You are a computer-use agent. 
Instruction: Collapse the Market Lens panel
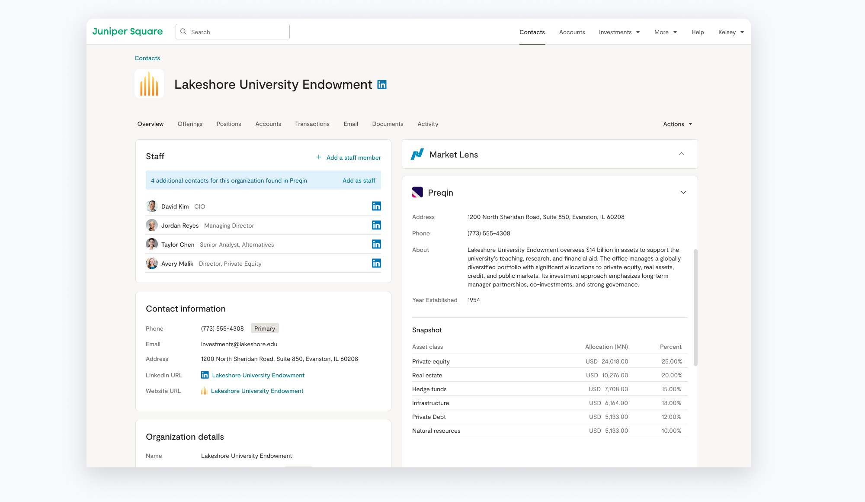point(682,154)
